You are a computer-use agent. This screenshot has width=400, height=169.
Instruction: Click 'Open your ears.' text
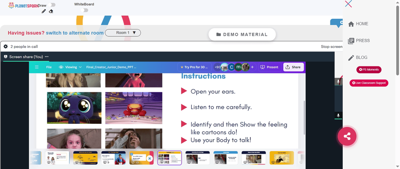[213, 91]
